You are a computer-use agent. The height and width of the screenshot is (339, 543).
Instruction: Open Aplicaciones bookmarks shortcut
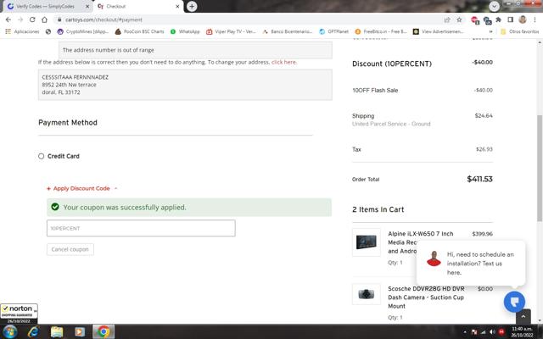click(x=23, y=31)
